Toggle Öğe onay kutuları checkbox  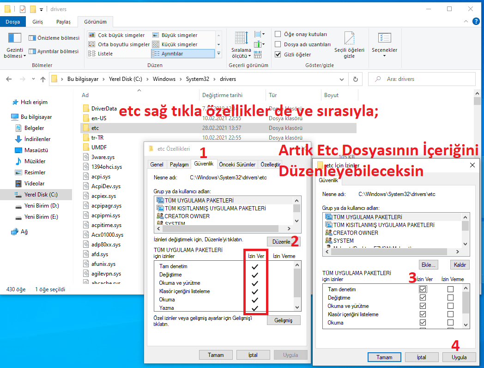[x=278, y=34]
